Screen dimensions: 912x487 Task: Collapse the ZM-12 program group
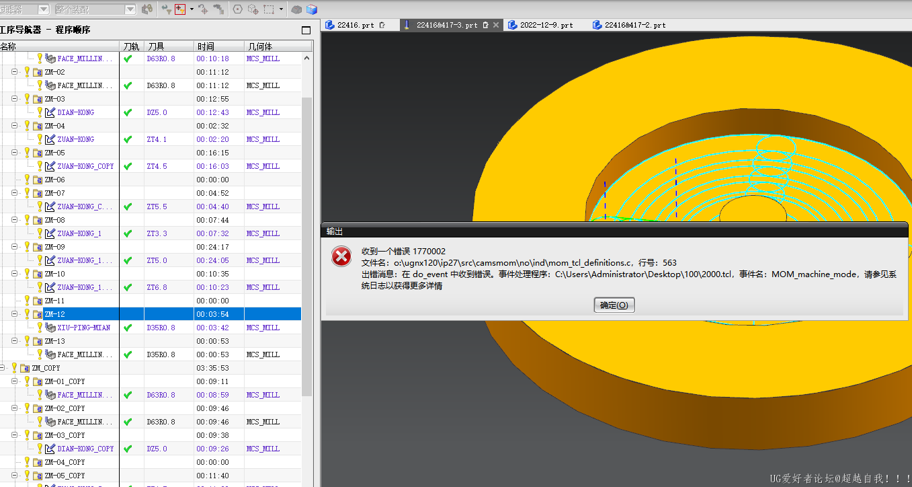[x=15, y=314]
